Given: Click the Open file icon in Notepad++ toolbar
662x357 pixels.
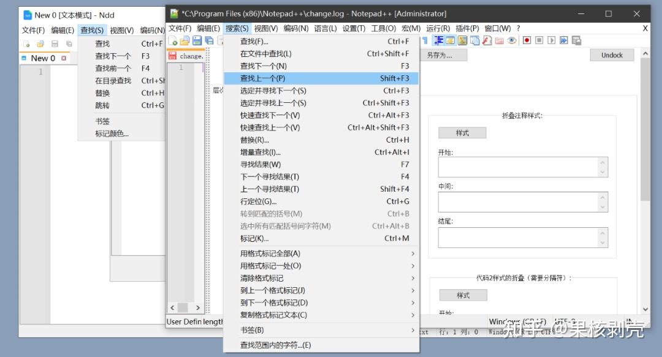Looking at the screenshot, I should tap(185, 40).
